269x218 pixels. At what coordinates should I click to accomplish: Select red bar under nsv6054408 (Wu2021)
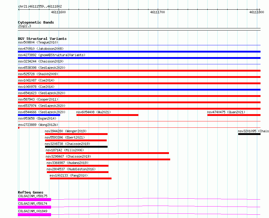(107, 115)
